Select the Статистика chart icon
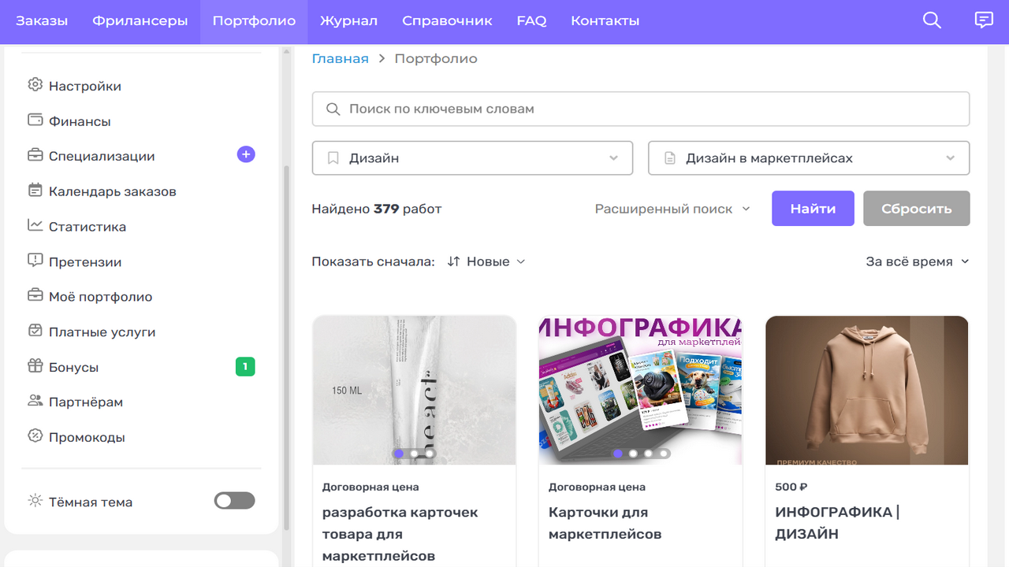This screenshot has height=567, width=1009. [x=35, y=226]
